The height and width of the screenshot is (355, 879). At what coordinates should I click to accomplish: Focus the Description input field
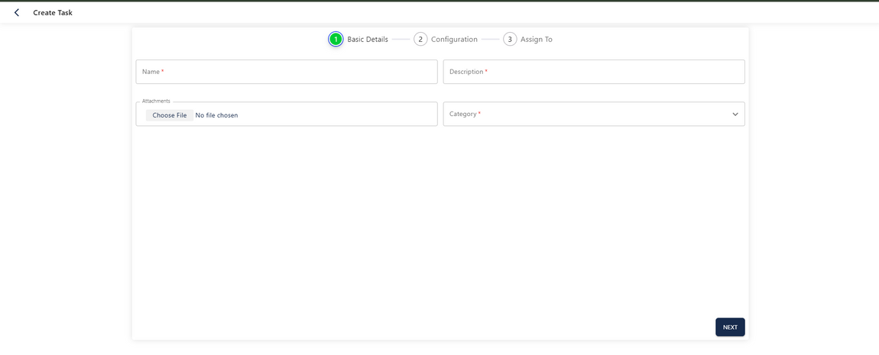(x=594, y=72)
